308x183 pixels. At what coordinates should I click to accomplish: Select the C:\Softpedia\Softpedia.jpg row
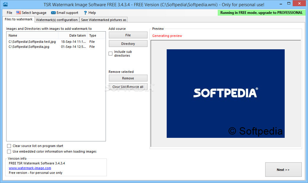click(56, 47)
